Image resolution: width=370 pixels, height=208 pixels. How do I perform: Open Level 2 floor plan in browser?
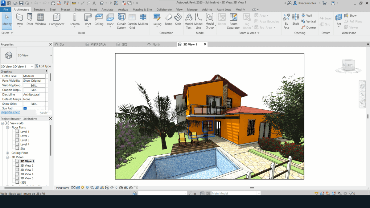25,136
